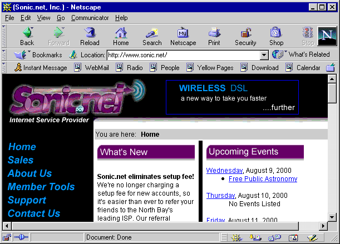Open Composer from status bar component bar
This screenshot has width=340, height=244.
tap(312, 238)
